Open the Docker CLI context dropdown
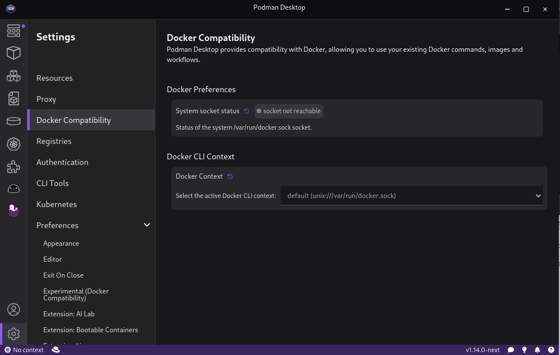The height and width of the screenshot is (355, 560). [x=411, y=195]
